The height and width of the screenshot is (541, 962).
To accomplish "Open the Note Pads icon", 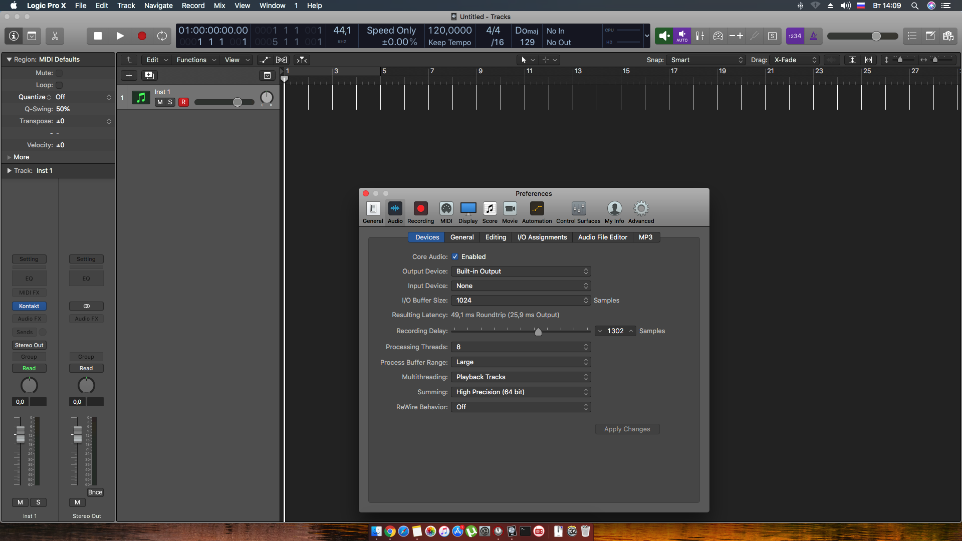I will [x=930, y=36].
